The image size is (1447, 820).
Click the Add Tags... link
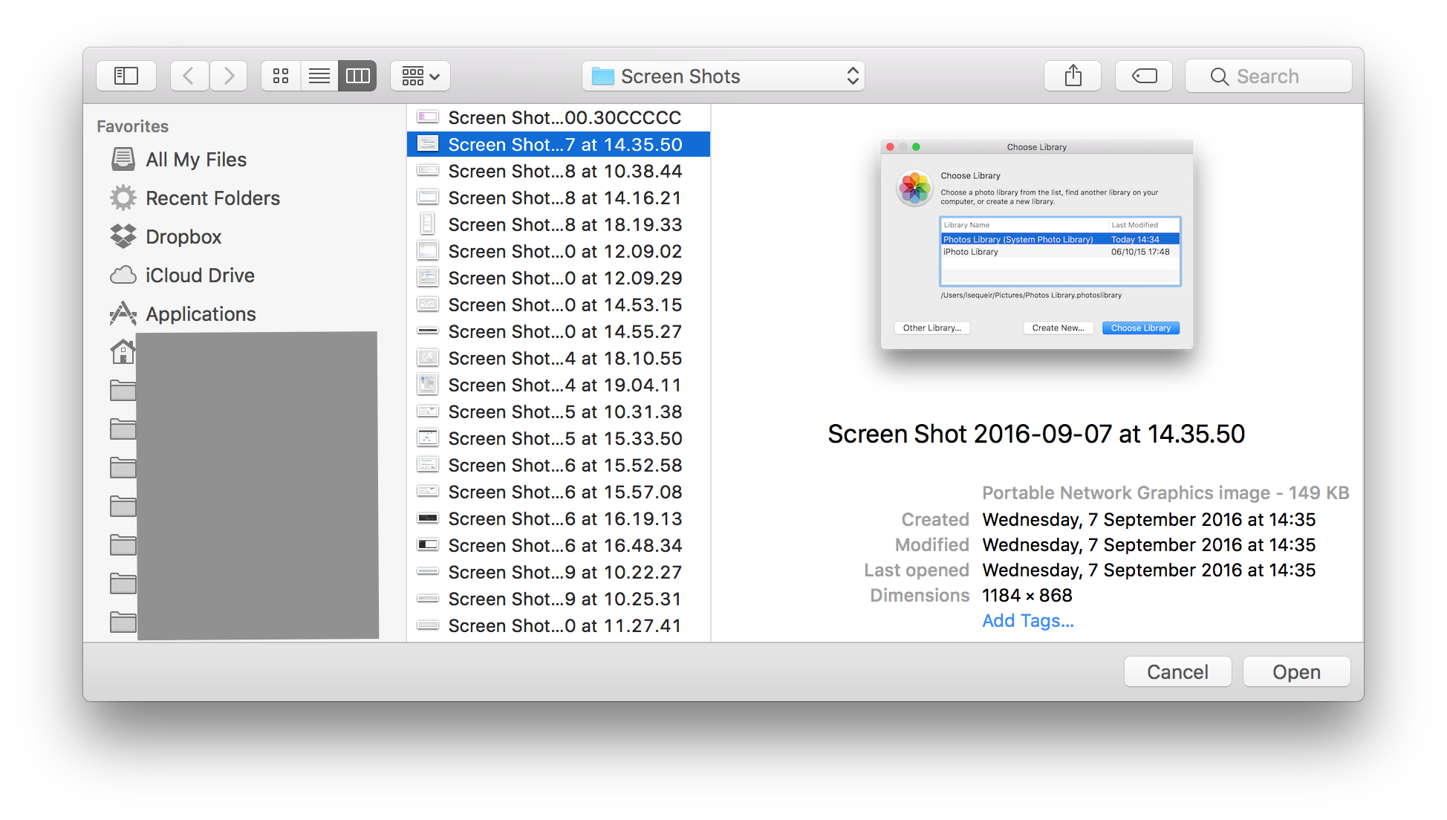pos(1028,621)
